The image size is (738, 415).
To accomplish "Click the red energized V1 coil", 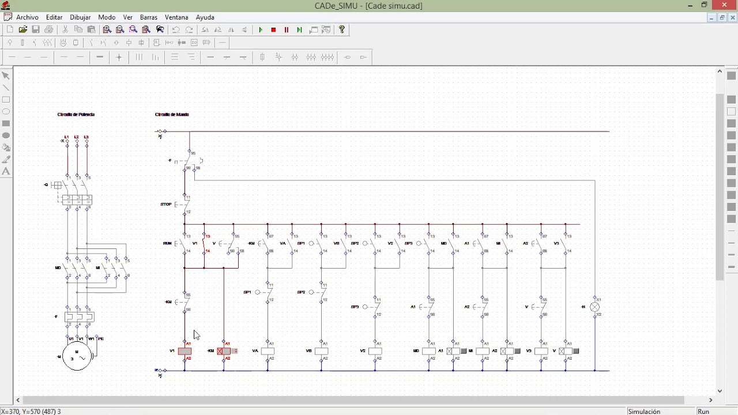I will (184, 351).
